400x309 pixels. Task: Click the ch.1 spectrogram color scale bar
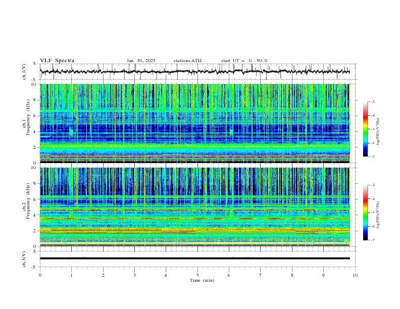coord(365,129)
